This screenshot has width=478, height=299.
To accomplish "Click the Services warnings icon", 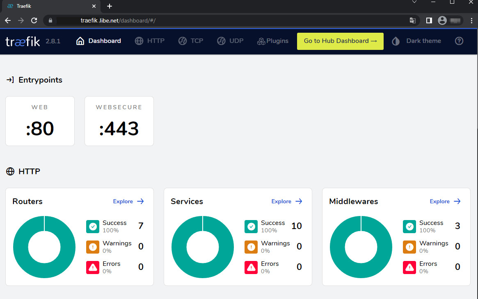I will point(251,247).
